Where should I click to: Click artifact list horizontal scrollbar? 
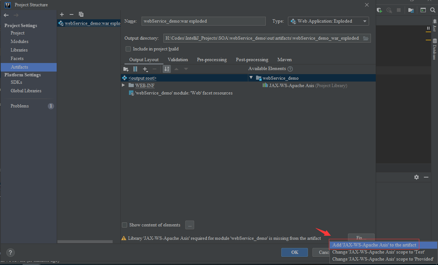click(85, 242)
